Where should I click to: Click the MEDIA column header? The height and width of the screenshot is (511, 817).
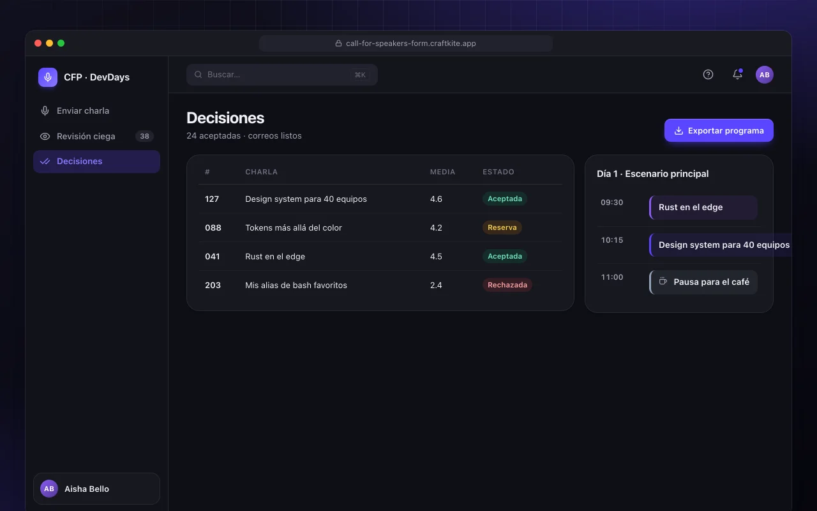coord(443,172)
